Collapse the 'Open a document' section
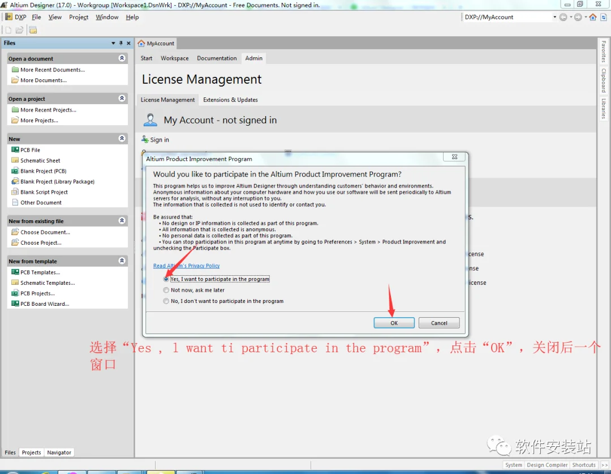 (122, 58)
